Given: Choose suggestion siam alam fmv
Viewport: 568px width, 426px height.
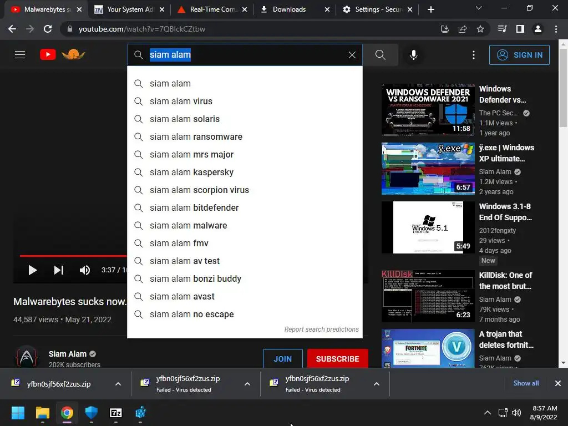Looking at the screenshot, I should (x=245, y=243).
